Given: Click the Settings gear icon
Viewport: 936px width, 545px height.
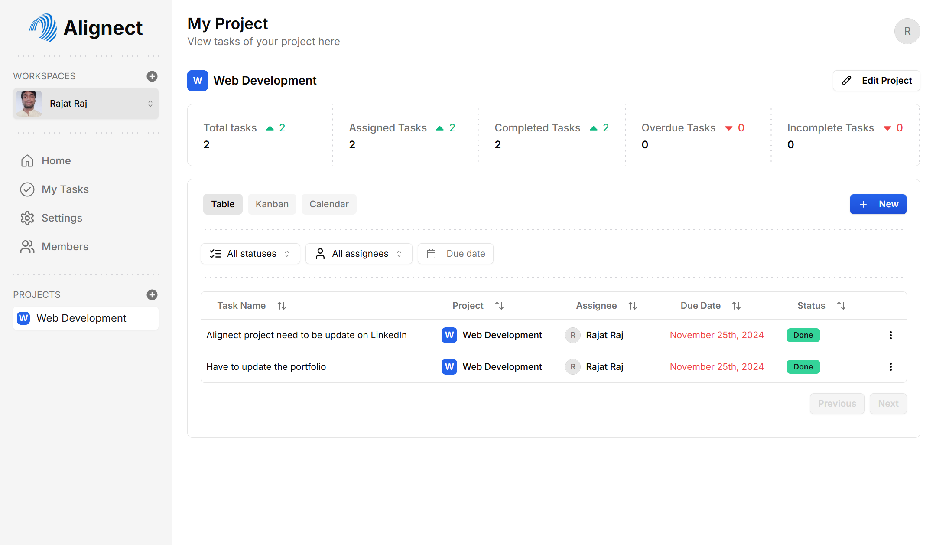Looking at the screenshot, I should coord(27,218).
